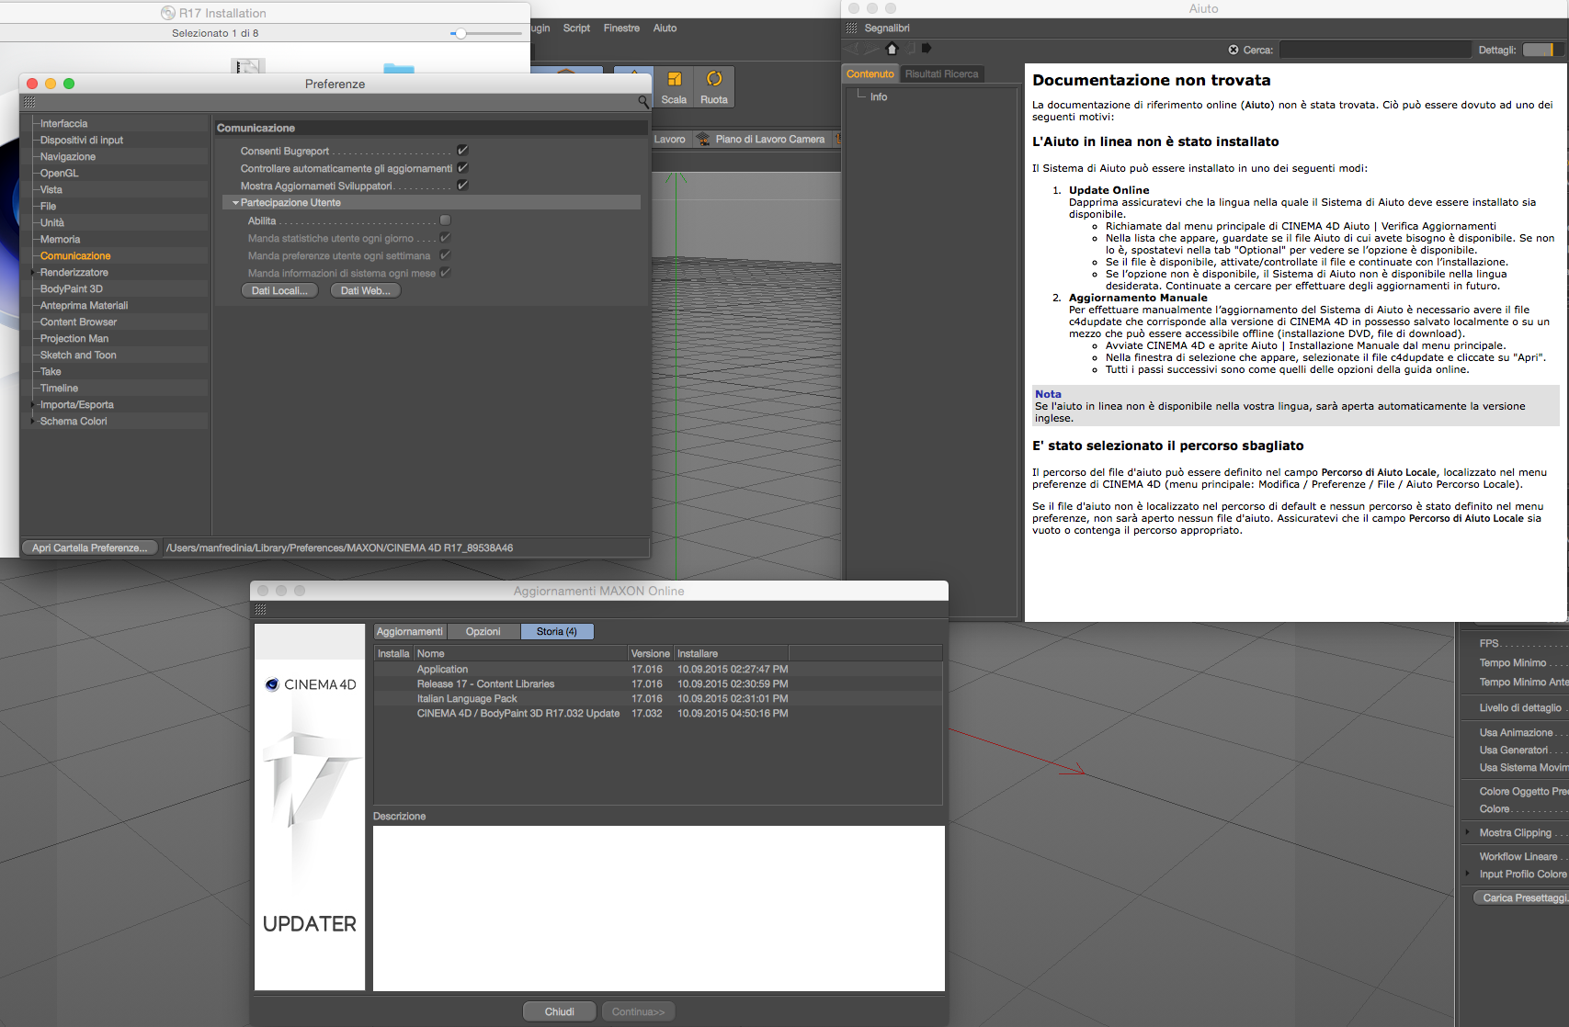Click the Carica Presettaggi button
The height and width of the screenshot is (1027, 1569).
click(x=1520, y=897)
